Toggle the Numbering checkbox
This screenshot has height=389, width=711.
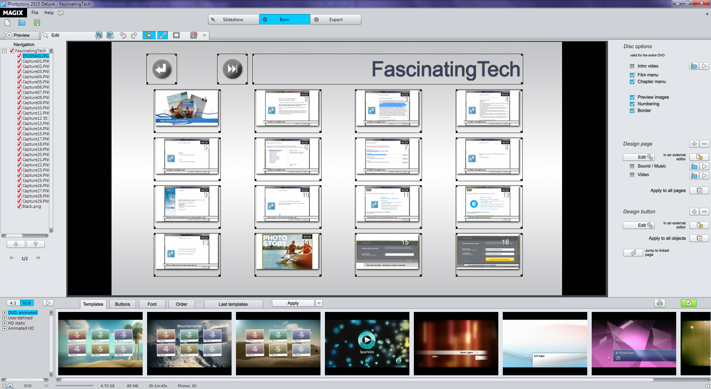(632, 104)
